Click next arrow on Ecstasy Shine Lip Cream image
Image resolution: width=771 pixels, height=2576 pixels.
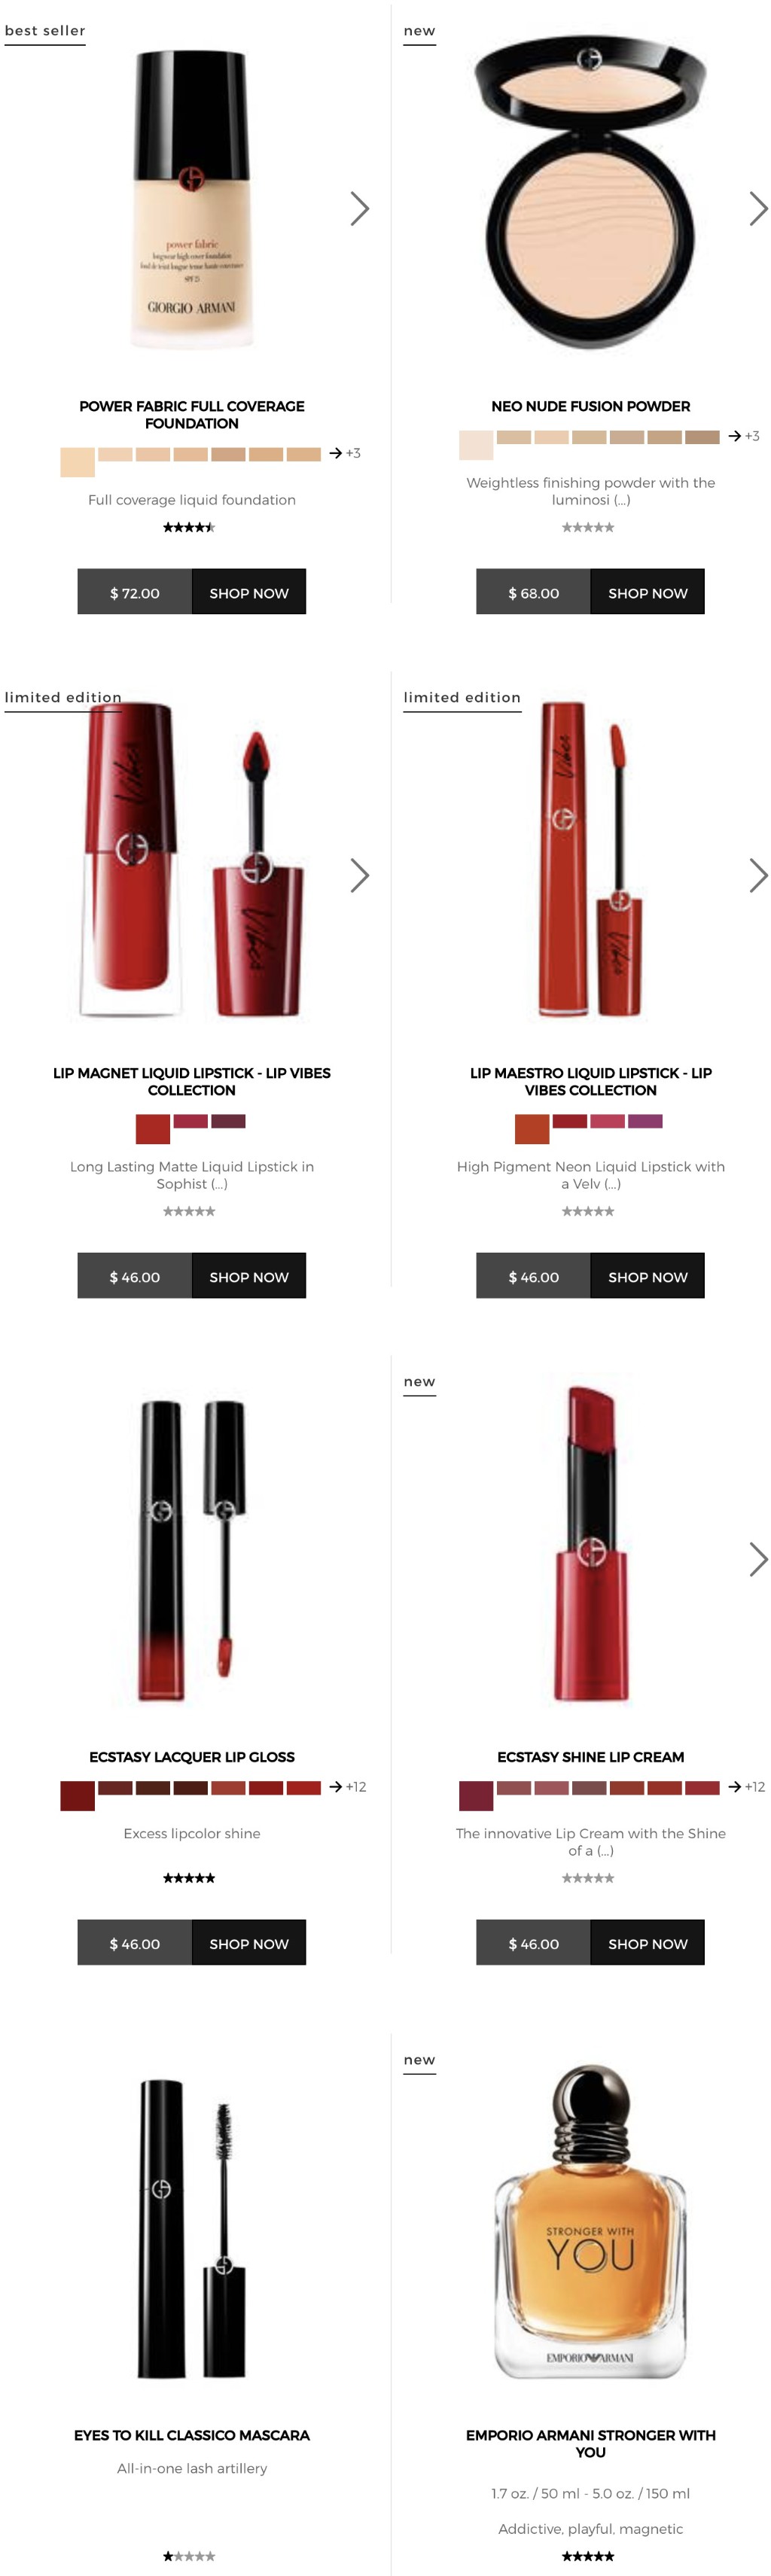[758, 1558]
